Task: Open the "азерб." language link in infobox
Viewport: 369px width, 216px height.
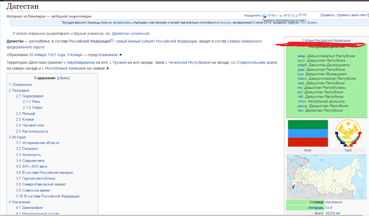Action: [302, 65]
